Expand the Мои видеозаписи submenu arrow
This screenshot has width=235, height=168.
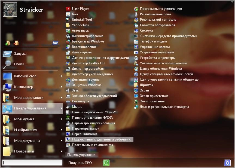pyautogui.click(x=61, y=97)
